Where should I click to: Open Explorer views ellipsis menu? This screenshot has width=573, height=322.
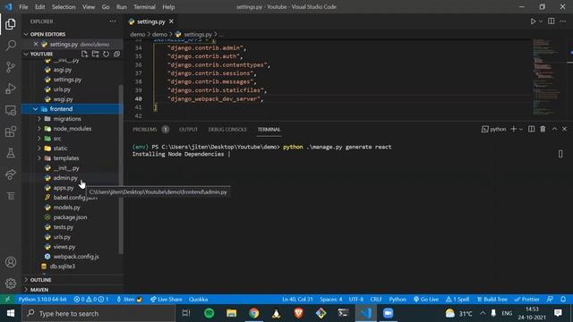[113, 21]
